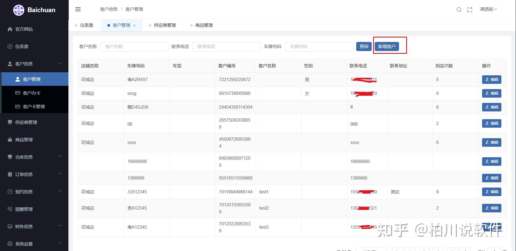This screenshot has height=251, width=516.
Task: Open 客户卡管理 submenu item
Action: tap(35, 106)
